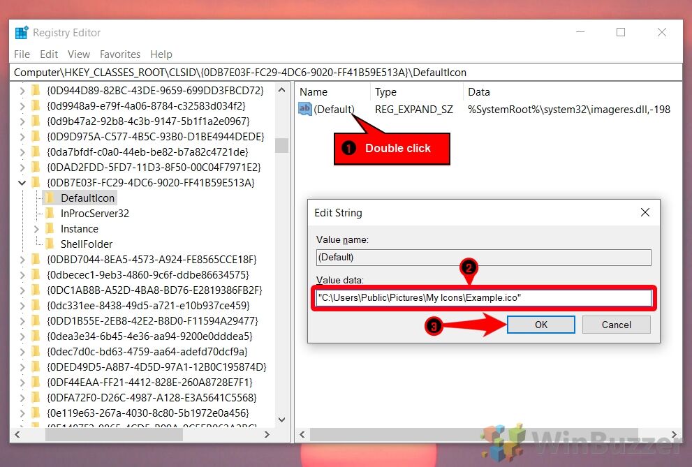Click folder icon of {0dea3e34-6b45-4e36-aa94-9200e0dddea5}
This screenshot has width=692, height=467.
coord(36,336)
